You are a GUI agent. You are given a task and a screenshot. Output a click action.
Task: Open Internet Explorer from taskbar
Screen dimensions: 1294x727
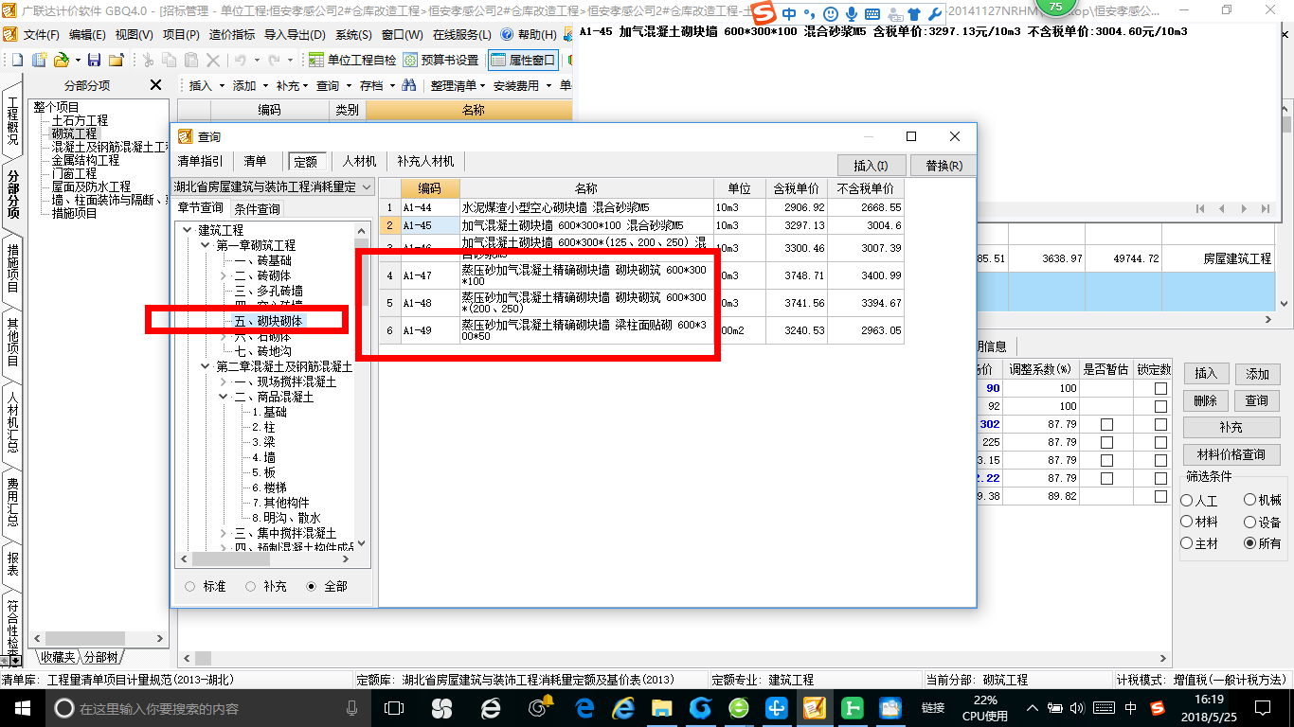point(622,708)
